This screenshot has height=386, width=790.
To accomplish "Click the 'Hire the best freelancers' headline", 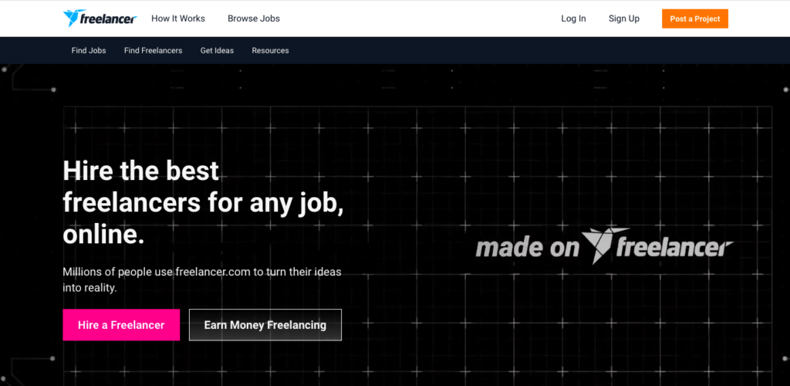I will coord(203,204).
